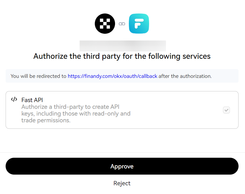245x194 pixels.
Task: Click the blue Finandy logo icon
Action: point(139,24)
